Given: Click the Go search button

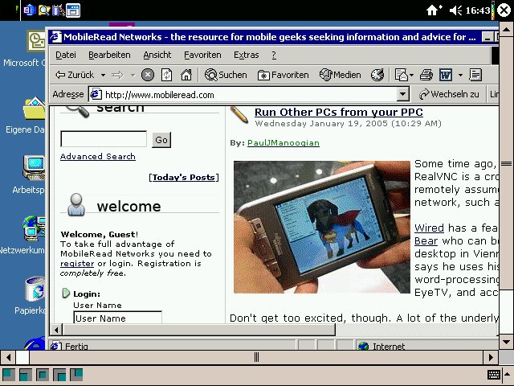Looking at the screenshot, I should click(161, 140).
